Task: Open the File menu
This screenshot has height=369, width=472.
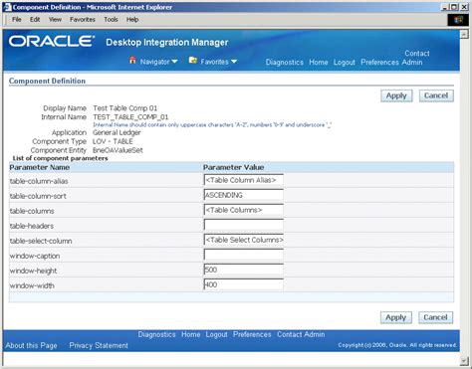Action: pos(17,20)
